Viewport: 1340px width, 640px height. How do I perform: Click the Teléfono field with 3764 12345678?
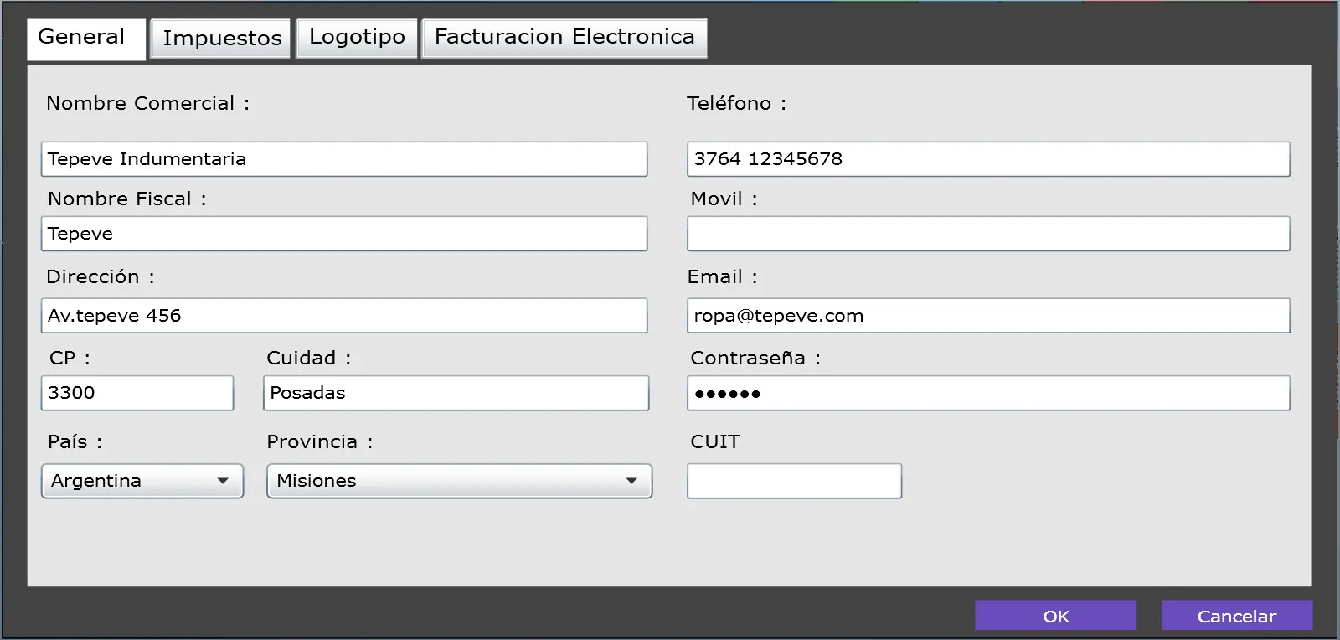tap(989, 159)
